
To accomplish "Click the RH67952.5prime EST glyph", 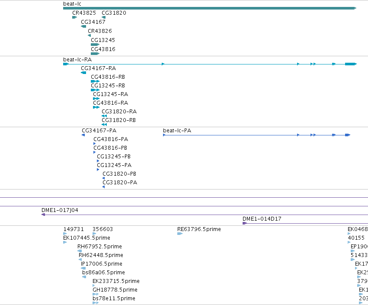I will 80,251.
